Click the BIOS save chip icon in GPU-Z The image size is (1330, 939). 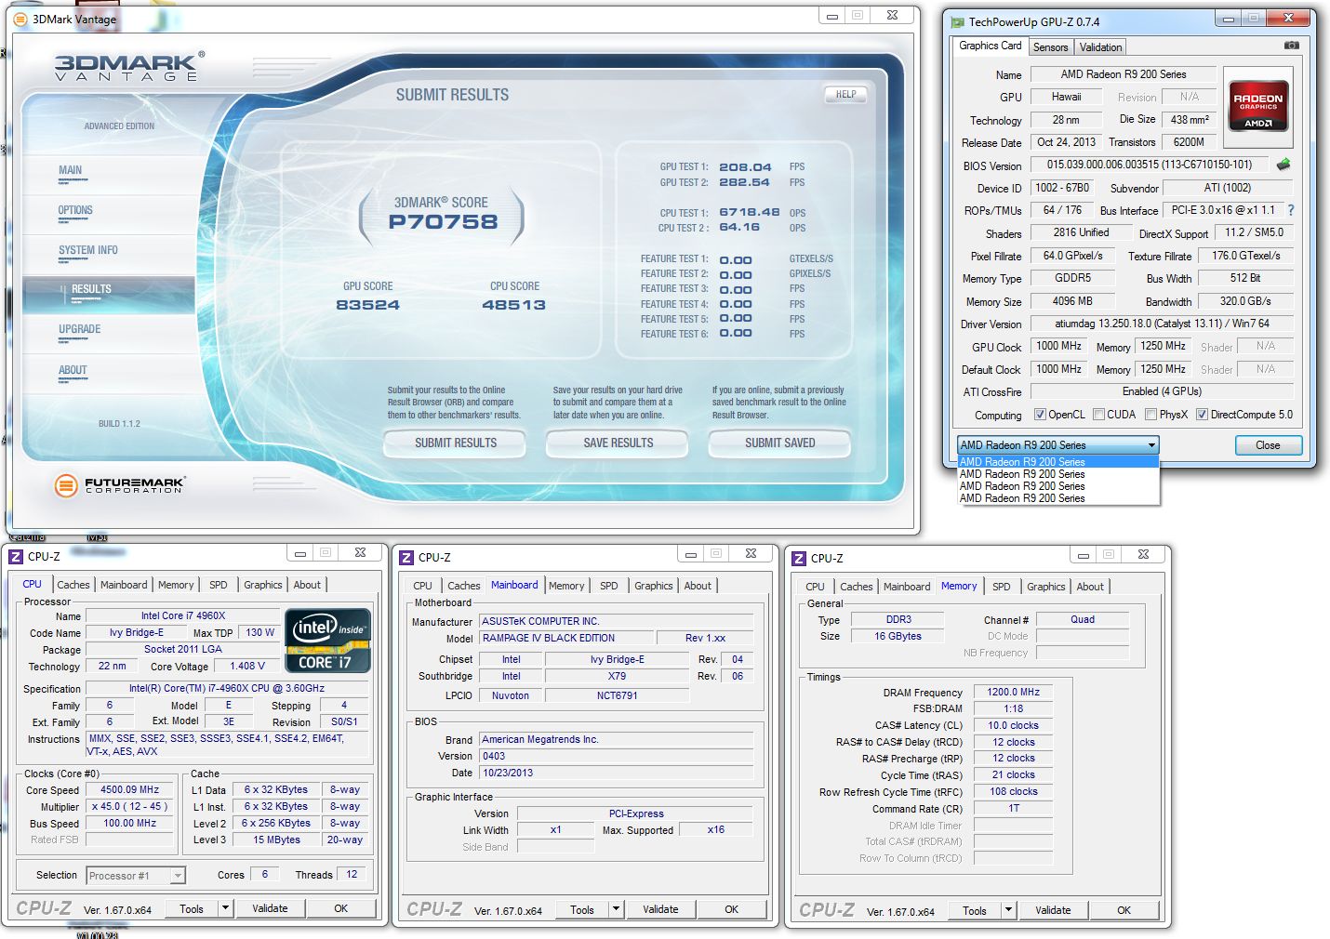[1283, 165]
